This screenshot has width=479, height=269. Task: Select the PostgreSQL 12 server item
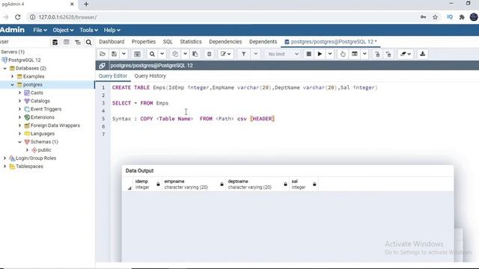tap(25, 60)
